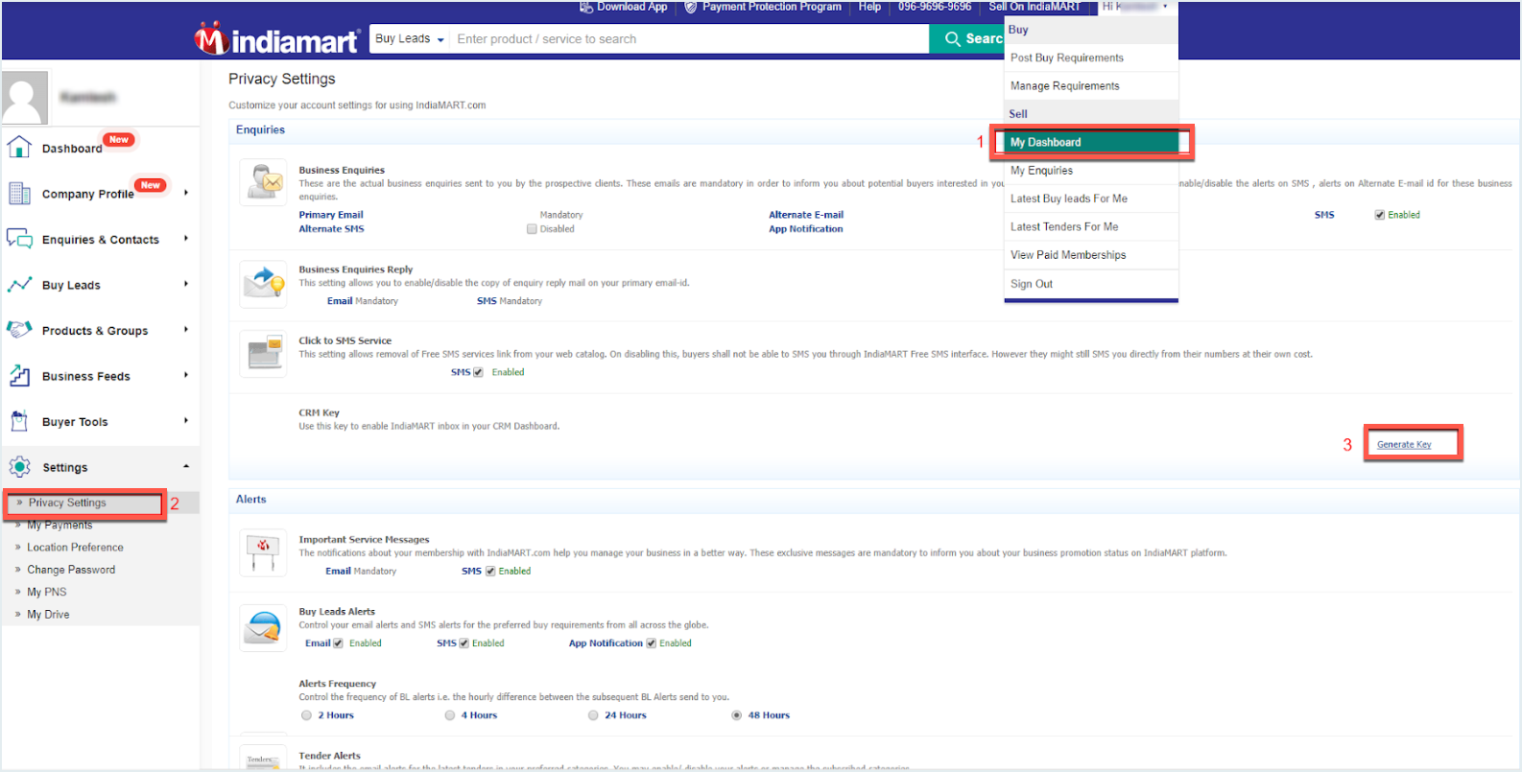
Task: Toggle Buy Leads Alerts Email checkbox
Action: pos(338,643)
